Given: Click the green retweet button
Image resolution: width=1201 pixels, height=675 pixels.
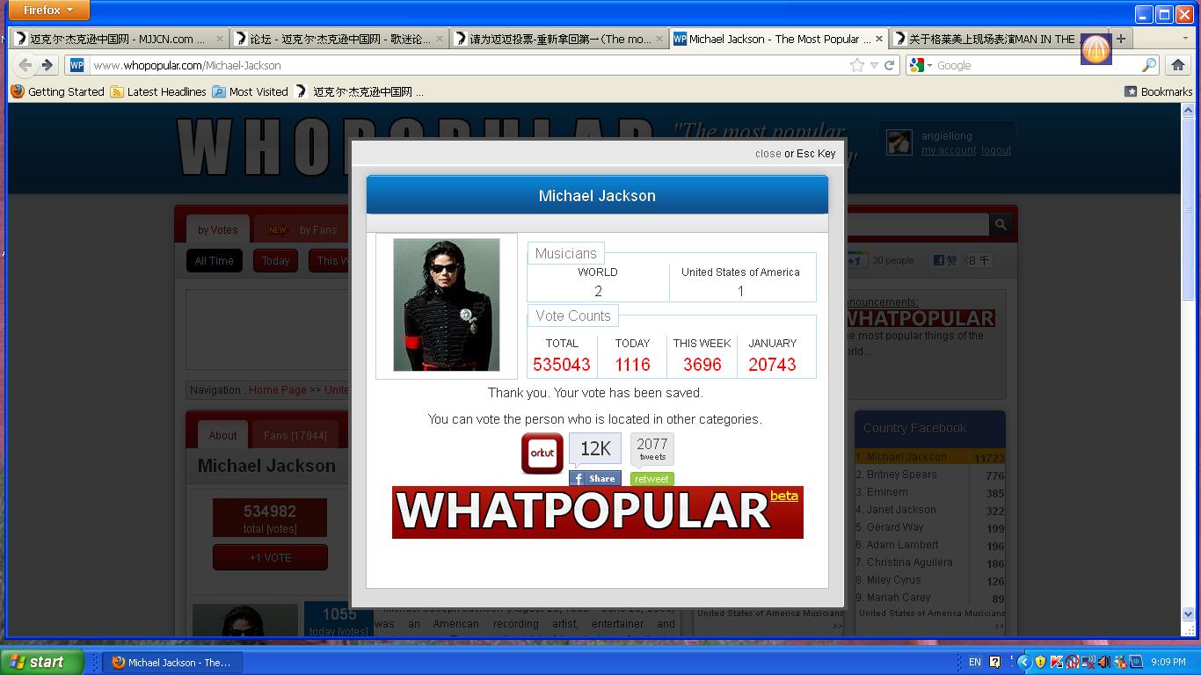Looking at the screenshot, I should tap(651, 479).
